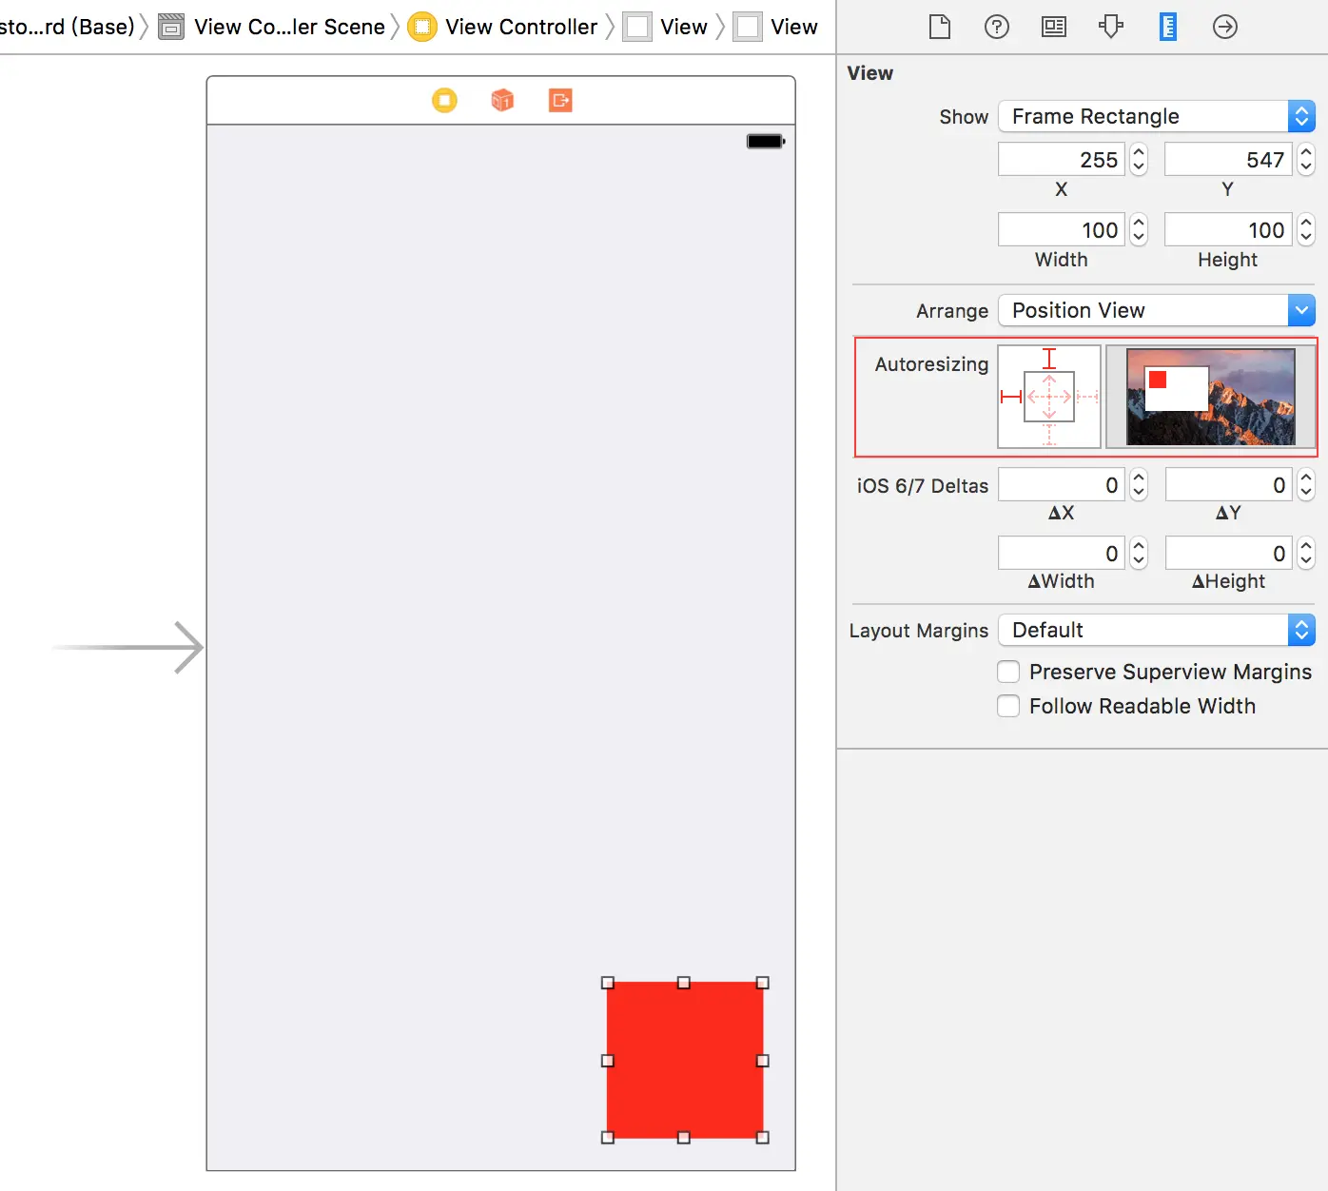The image size is (1328, 1191).
Task: Select the red square view on canvas
Action: (x=685, y=1060)
